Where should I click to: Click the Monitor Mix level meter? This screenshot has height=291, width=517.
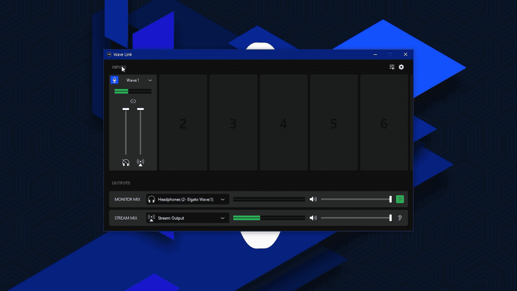point(269,200)
